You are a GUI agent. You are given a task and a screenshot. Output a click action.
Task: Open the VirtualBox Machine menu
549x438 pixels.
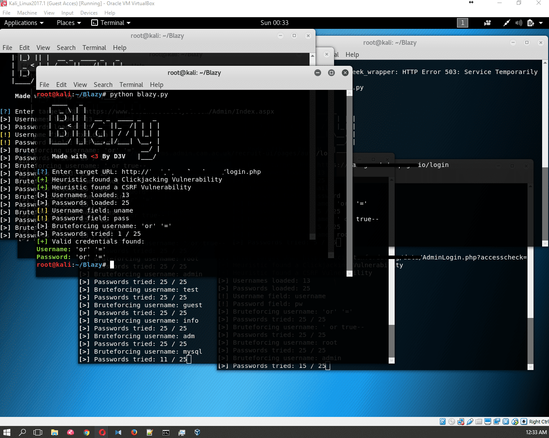(x=27, y=13)
